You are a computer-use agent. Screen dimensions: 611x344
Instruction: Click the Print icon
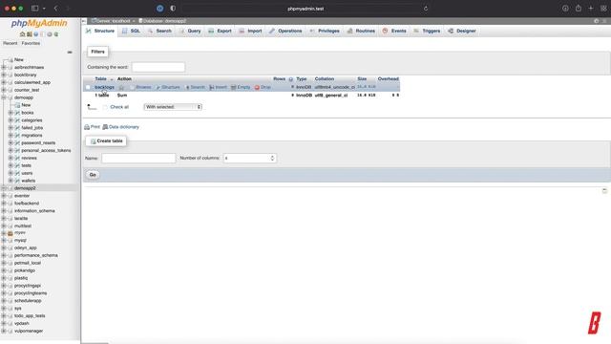[87, 127]
